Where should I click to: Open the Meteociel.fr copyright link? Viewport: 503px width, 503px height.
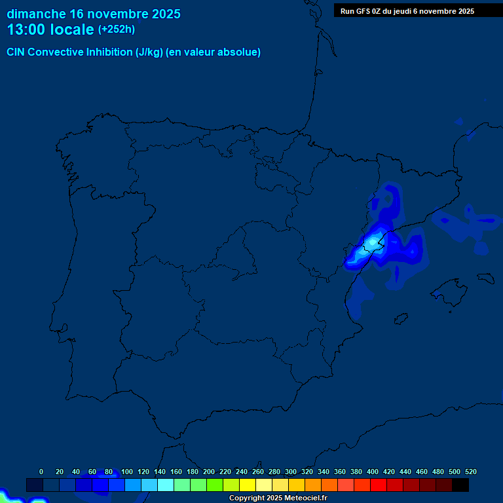pos(278,498)
